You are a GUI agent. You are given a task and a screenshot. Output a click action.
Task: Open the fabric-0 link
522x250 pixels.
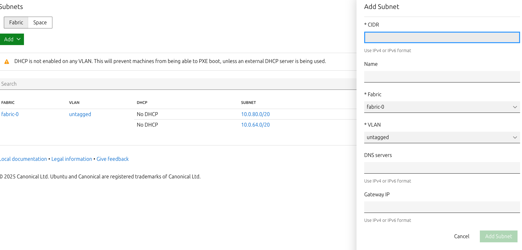pos(10,114)
